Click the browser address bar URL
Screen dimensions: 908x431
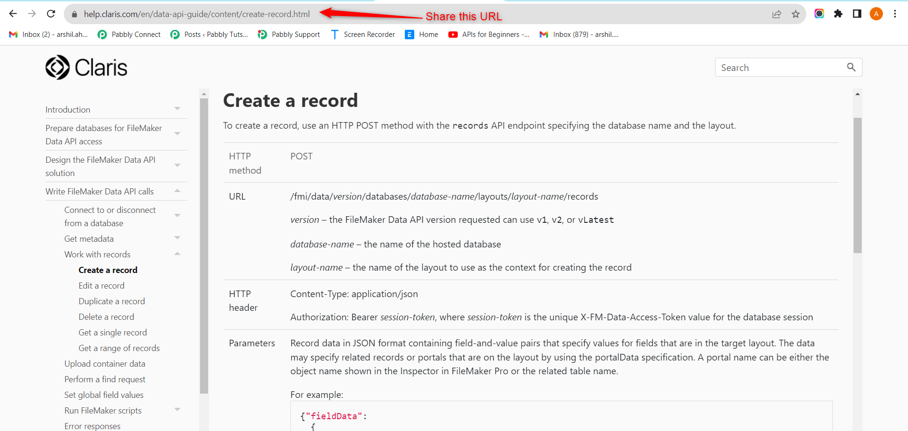pyautogui.click(x=197, y=14)
